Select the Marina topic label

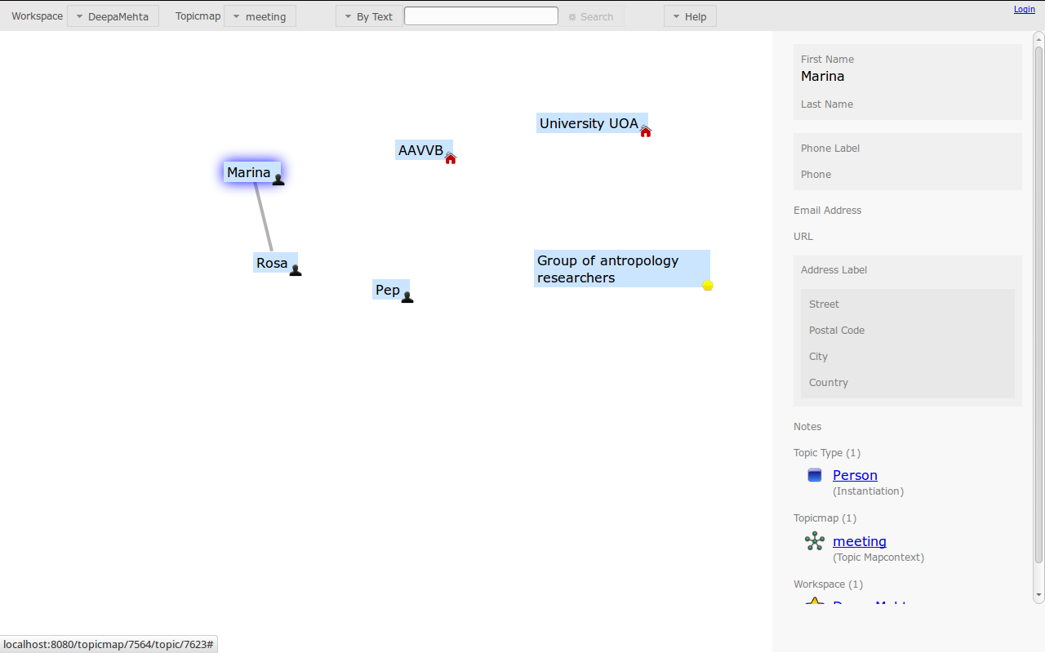(249, 172)
